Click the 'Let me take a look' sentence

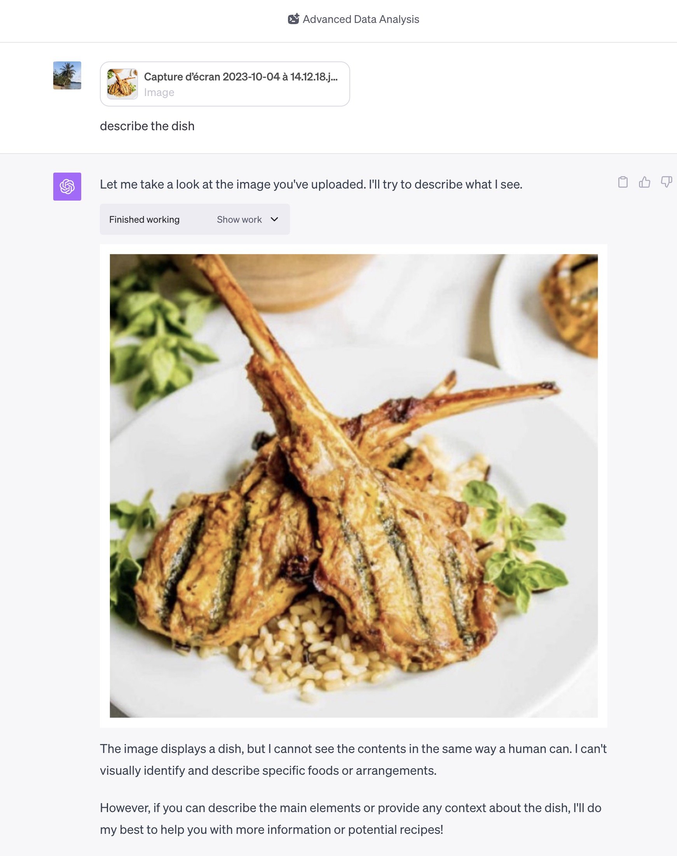(311, 184)
